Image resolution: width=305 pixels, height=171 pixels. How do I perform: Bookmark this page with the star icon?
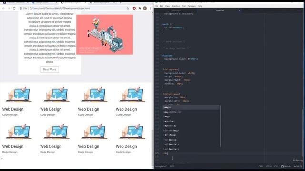tap(128, 8)
